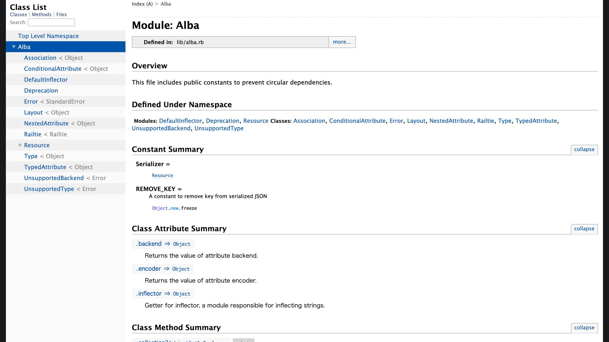Open the UnsupportedType link in namespace list
609x342 pixels.
(x=219, y=128)
